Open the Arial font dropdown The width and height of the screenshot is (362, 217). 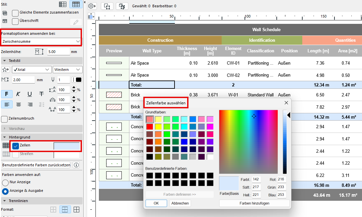(x=32, y=70)
